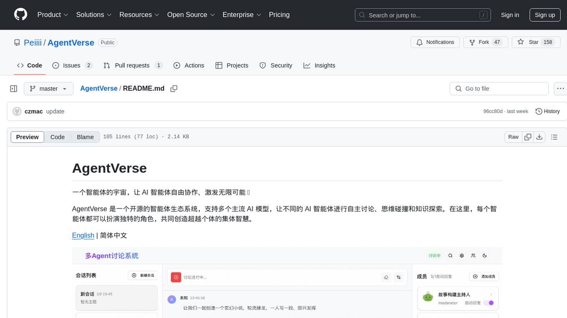The width and height of the screenshot is (567, 318).
Task: Open the Pull requests tab
Action: (x=133, y=65)
